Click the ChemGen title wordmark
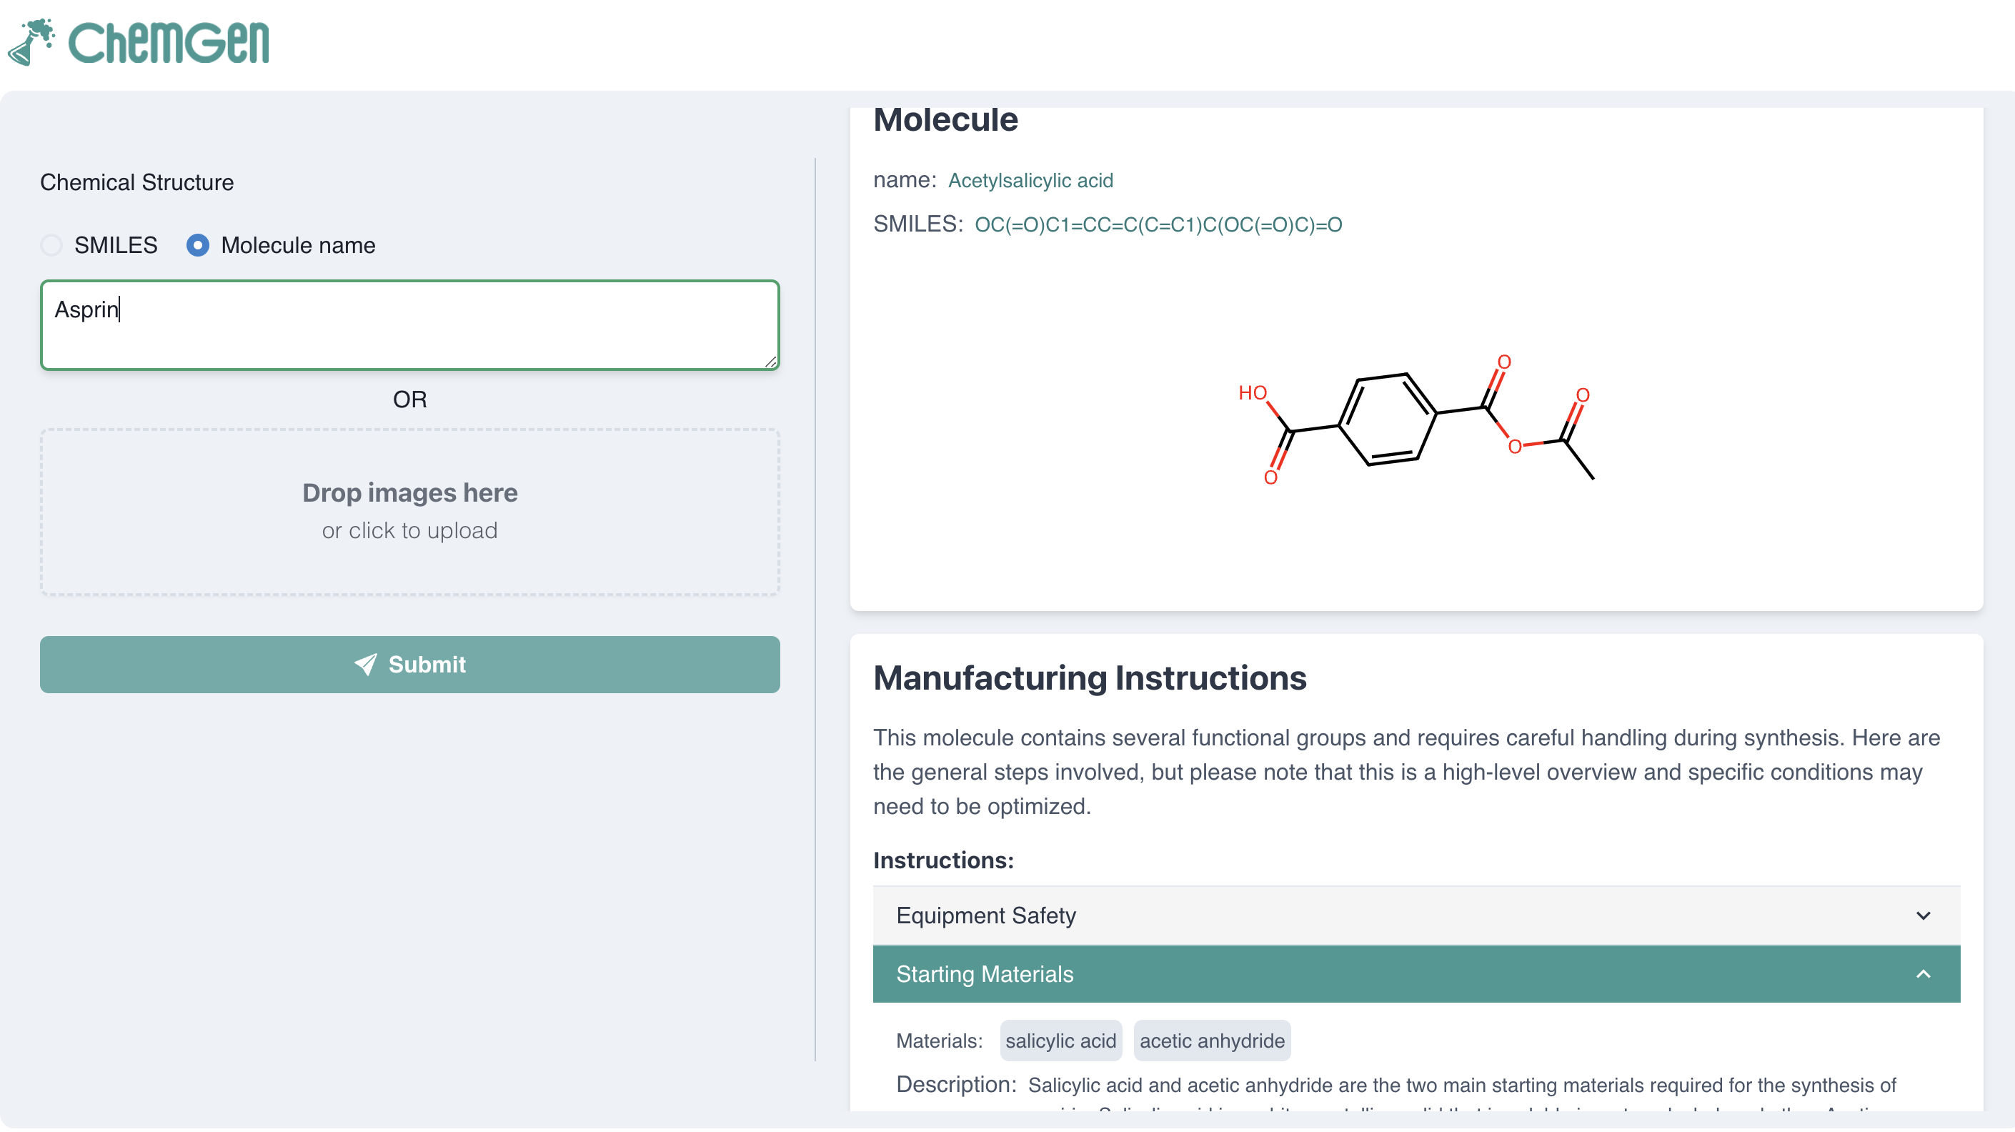Screen dimensions: 2015x1132 168,42
